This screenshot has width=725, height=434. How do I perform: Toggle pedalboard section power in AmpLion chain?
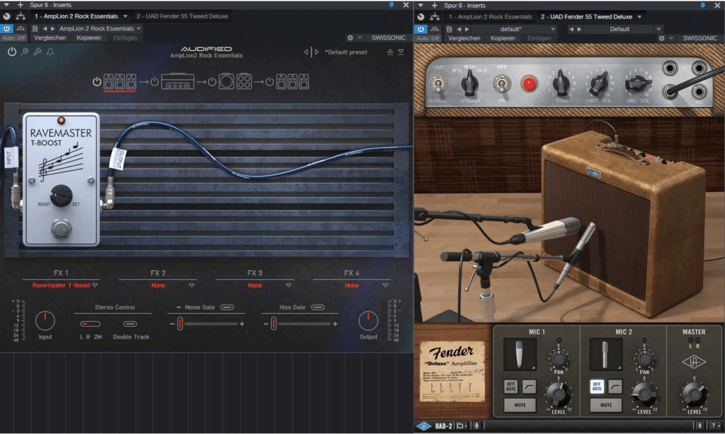click(x=96, y=82)
